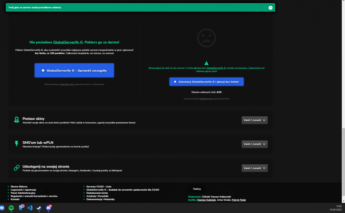Open Spotify from the taskbar

tap(11, 208)
